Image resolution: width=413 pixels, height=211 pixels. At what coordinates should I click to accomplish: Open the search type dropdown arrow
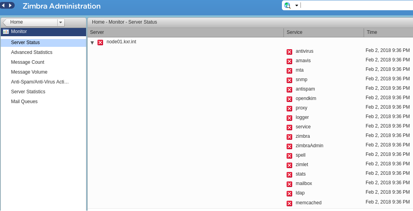[297, 6]
